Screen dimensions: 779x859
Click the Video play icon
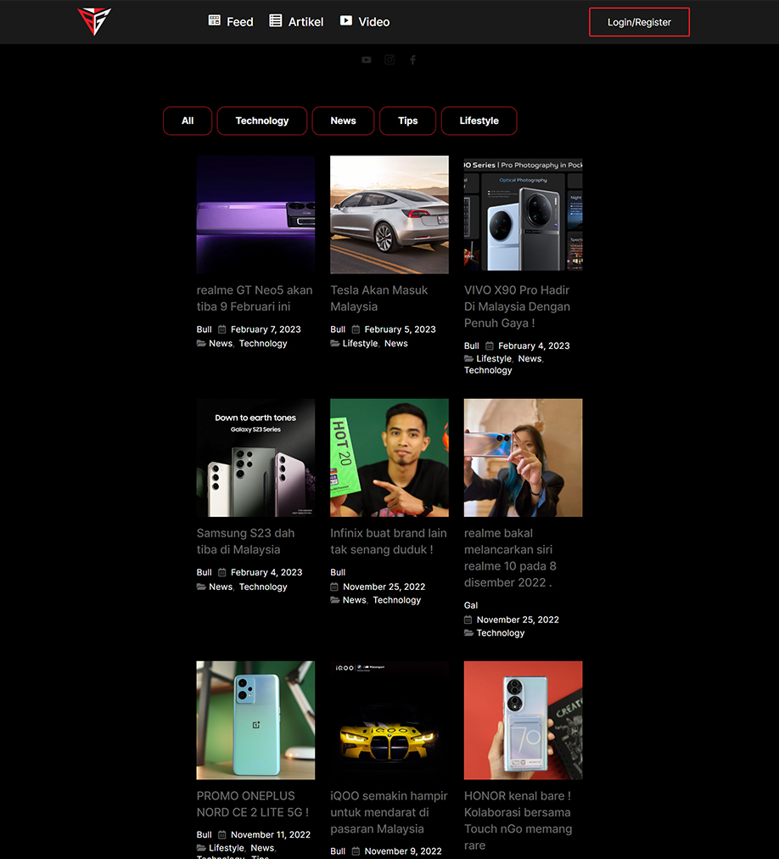tap(346, 20)
